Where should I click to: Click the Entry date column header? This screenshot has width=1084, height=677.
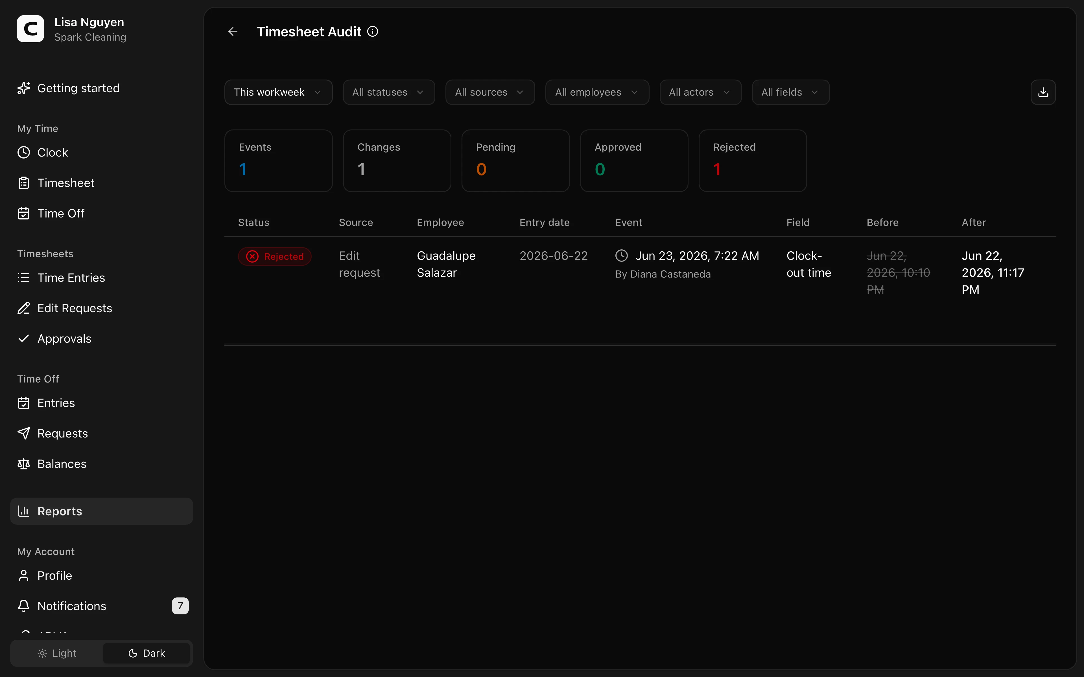point(544,223)
